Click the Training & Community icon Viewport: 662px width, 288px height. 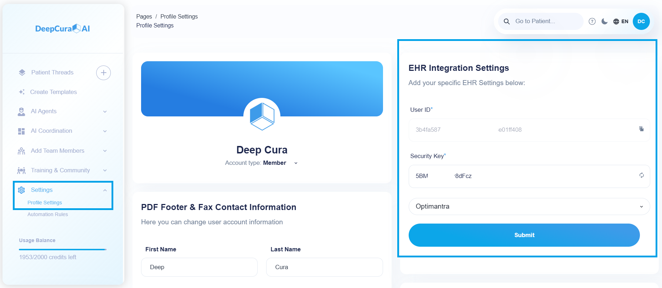click(21, 171)
